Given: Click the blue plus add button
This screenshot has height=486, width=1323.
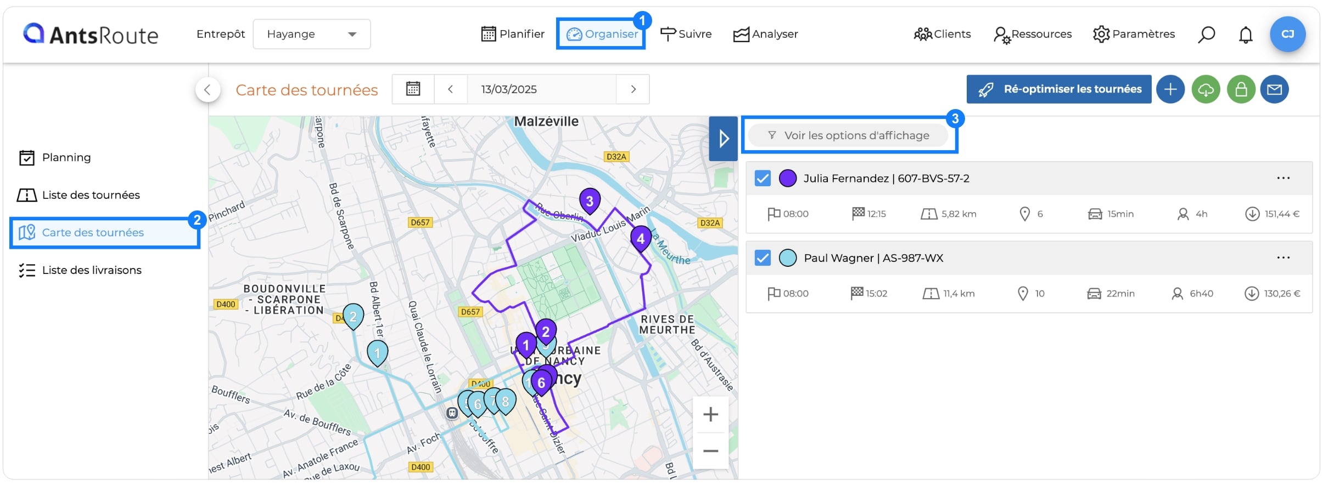Looking at the screenshot, I should (x=1170, y=89).
